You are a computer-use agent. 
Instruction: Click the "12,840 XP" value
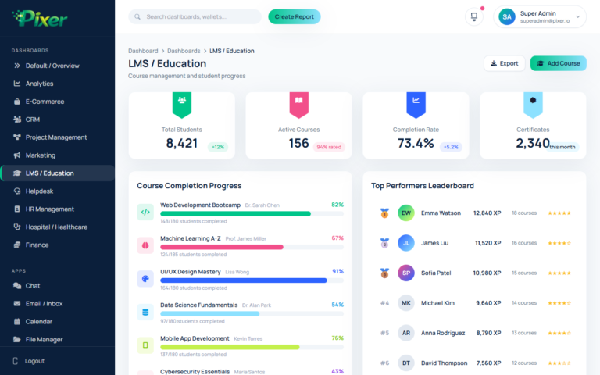pyautogui.click(x=487, y=213)
